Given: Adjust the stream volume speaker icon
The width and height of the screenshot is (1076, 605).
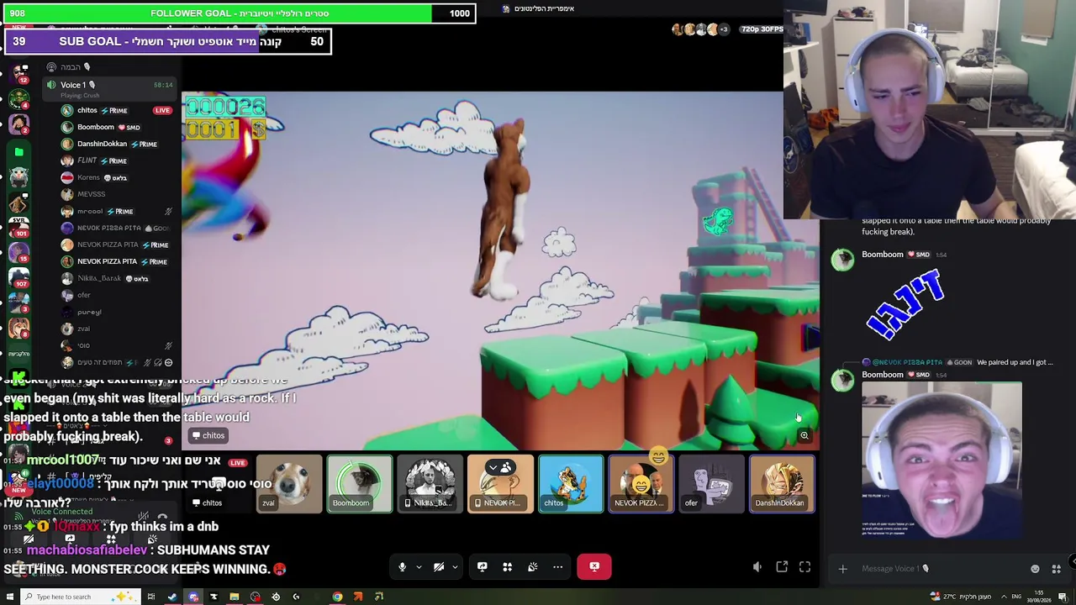Looking at the screenshot, I should point(757,568).
